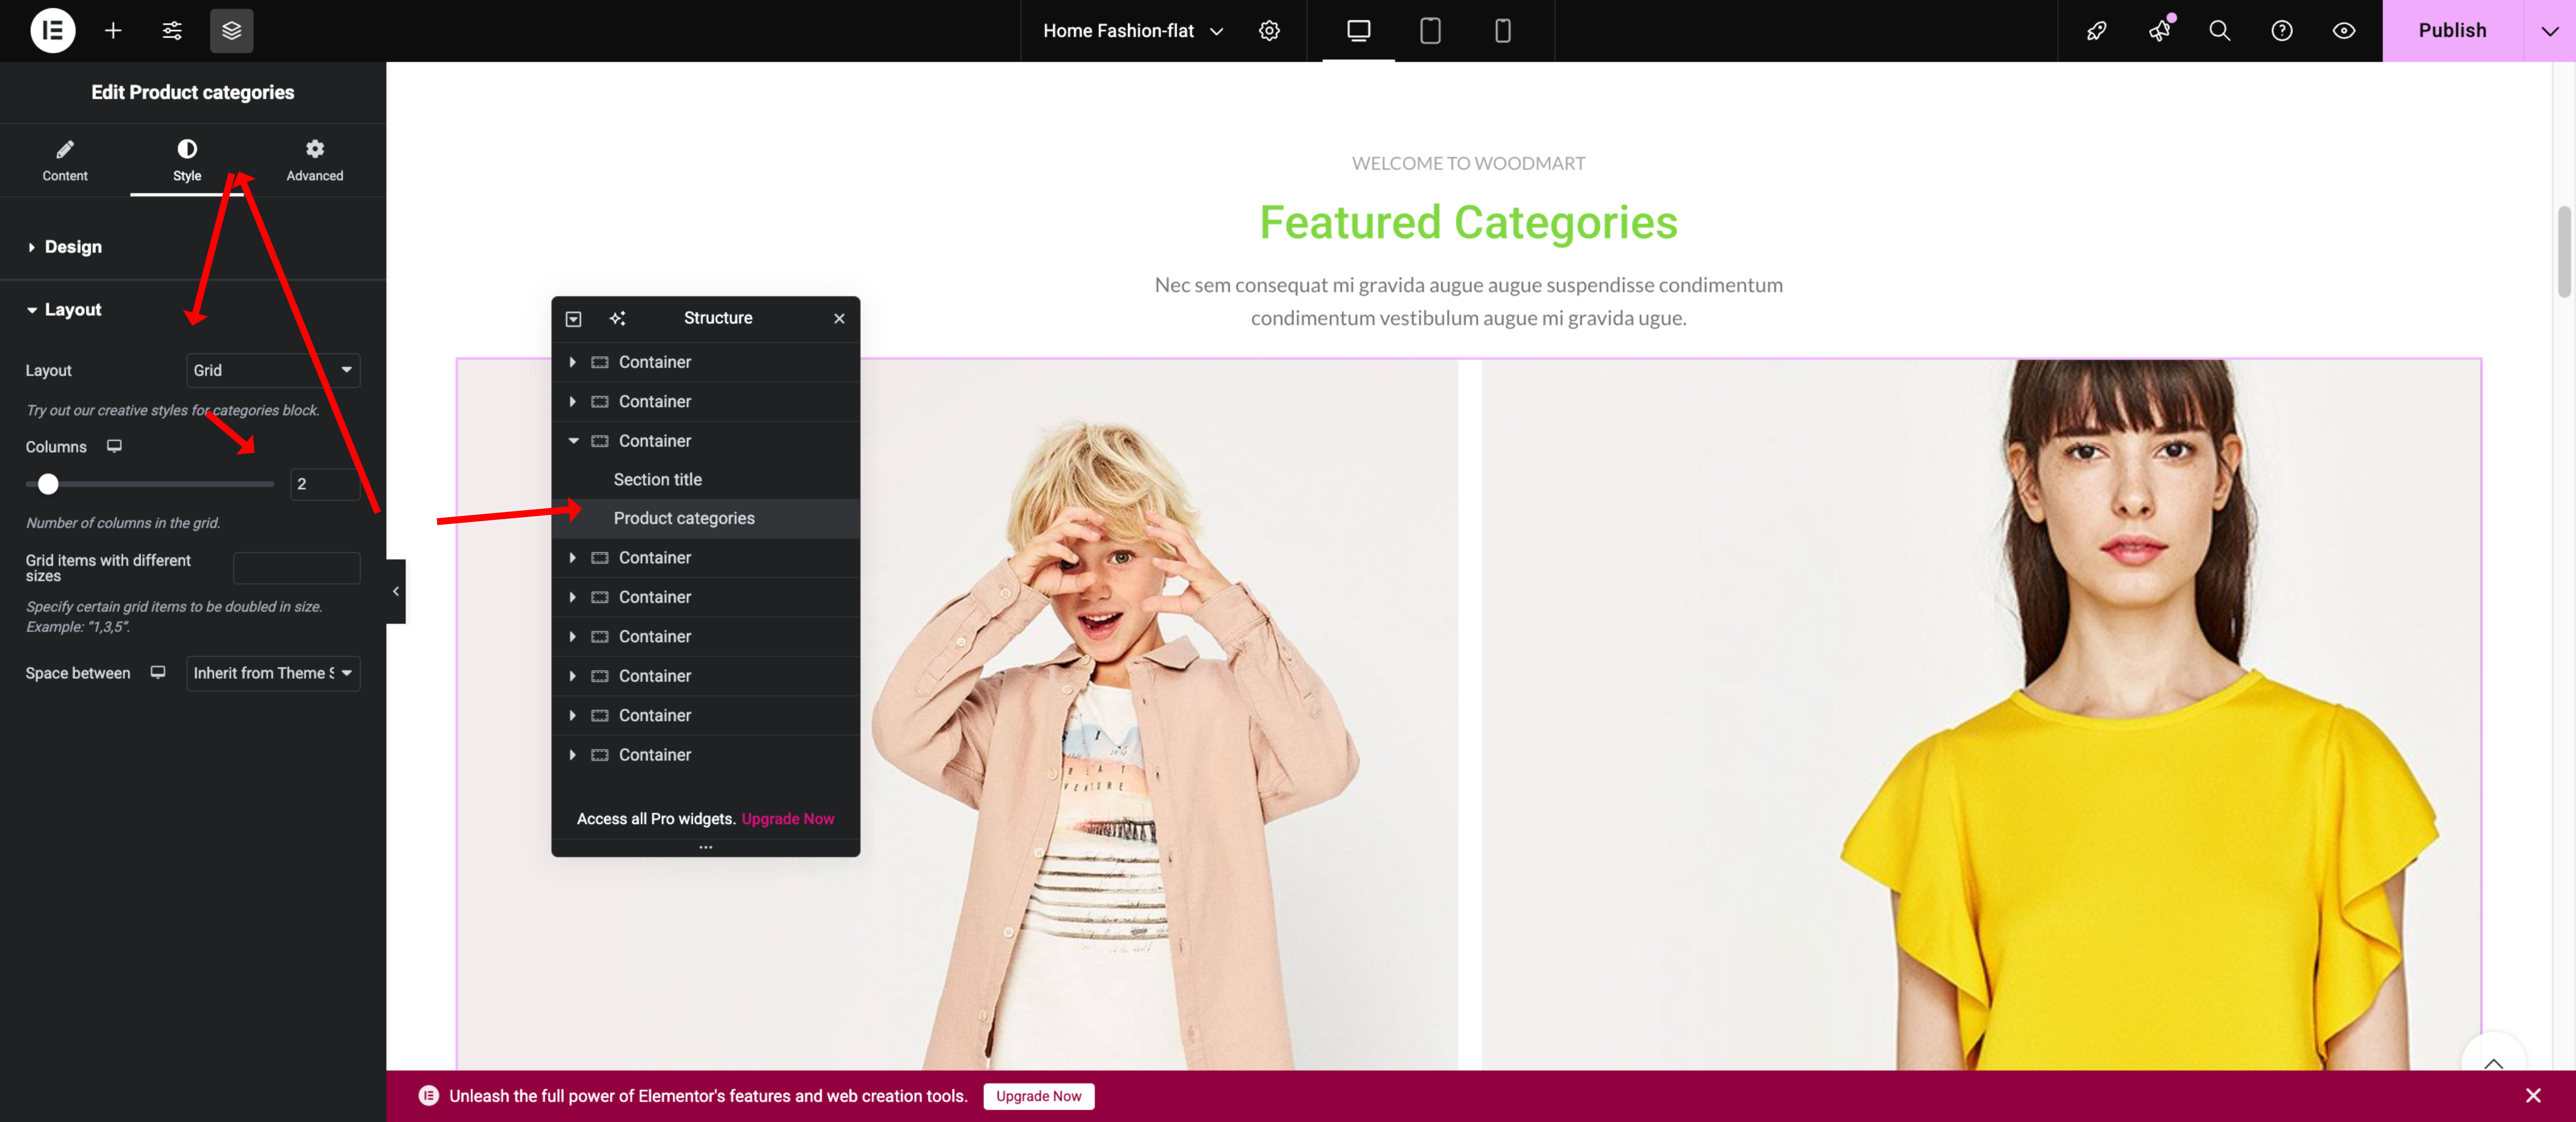This screenshot has width=2576, height=1122.
Task: Open What's New megaphone icon
Action: [x=2159, y=30]
